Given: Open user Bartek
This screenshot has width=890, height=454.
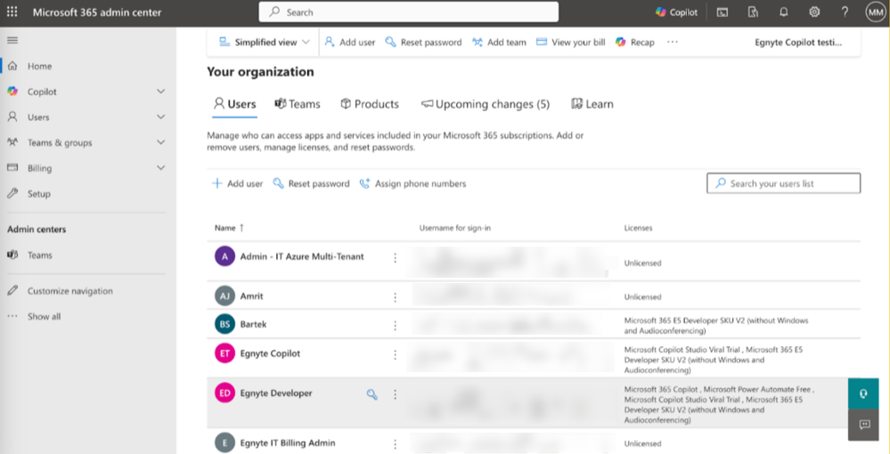Looking at the screenshot, I should pyautogui.click(x=253, y=325).
